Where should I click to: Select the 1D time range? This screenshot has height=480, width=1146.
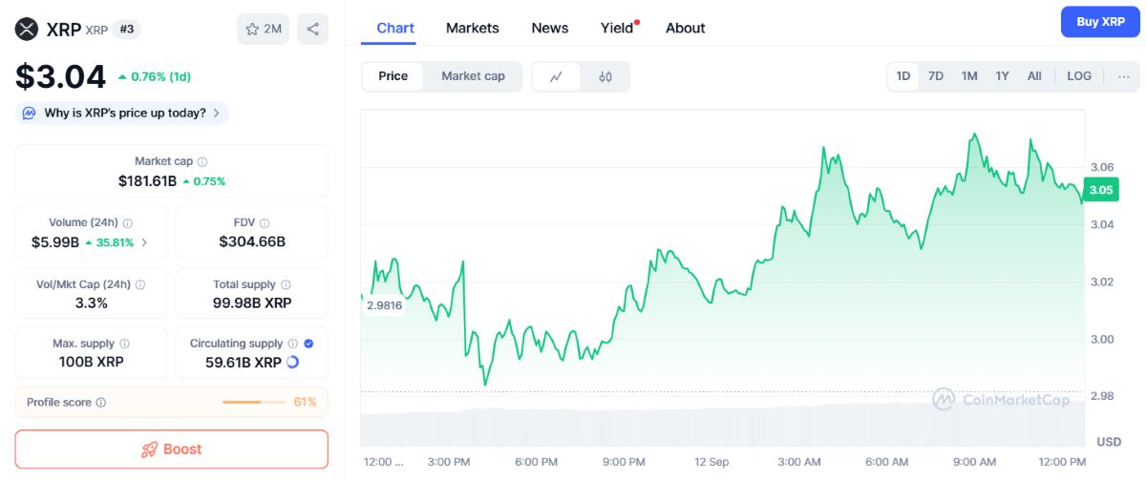click(x=902, y=76)
